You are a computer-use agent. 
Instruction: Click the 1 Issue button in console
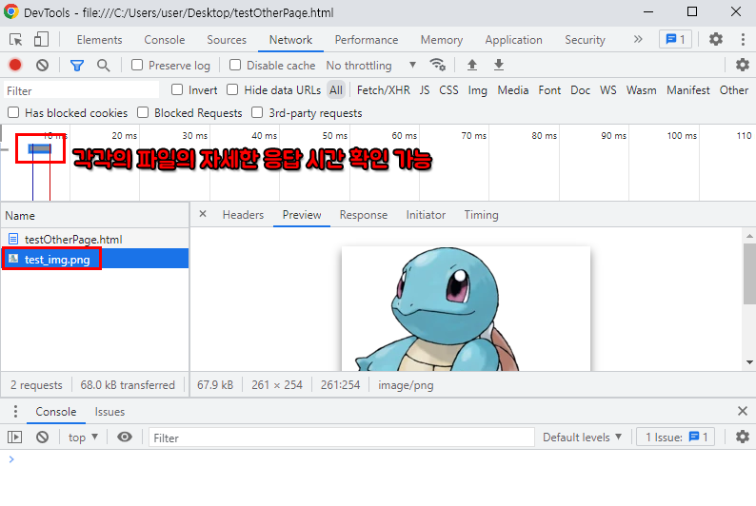(675, 438)
